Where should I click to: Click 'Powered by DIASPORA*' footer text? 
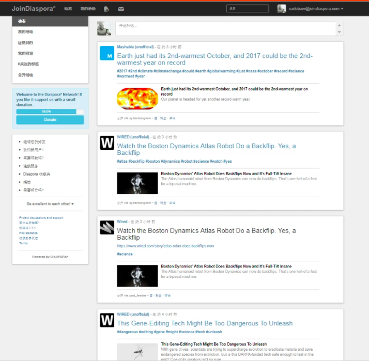point(50,257)
